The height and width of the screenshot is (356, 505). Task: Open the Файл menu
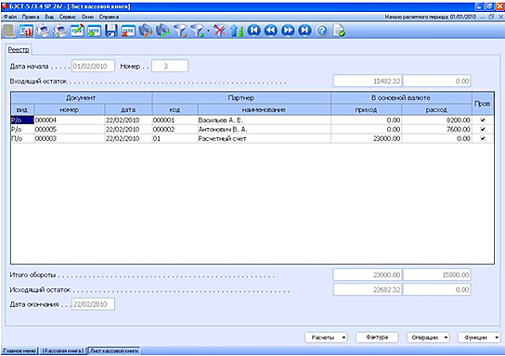(10, 17)
